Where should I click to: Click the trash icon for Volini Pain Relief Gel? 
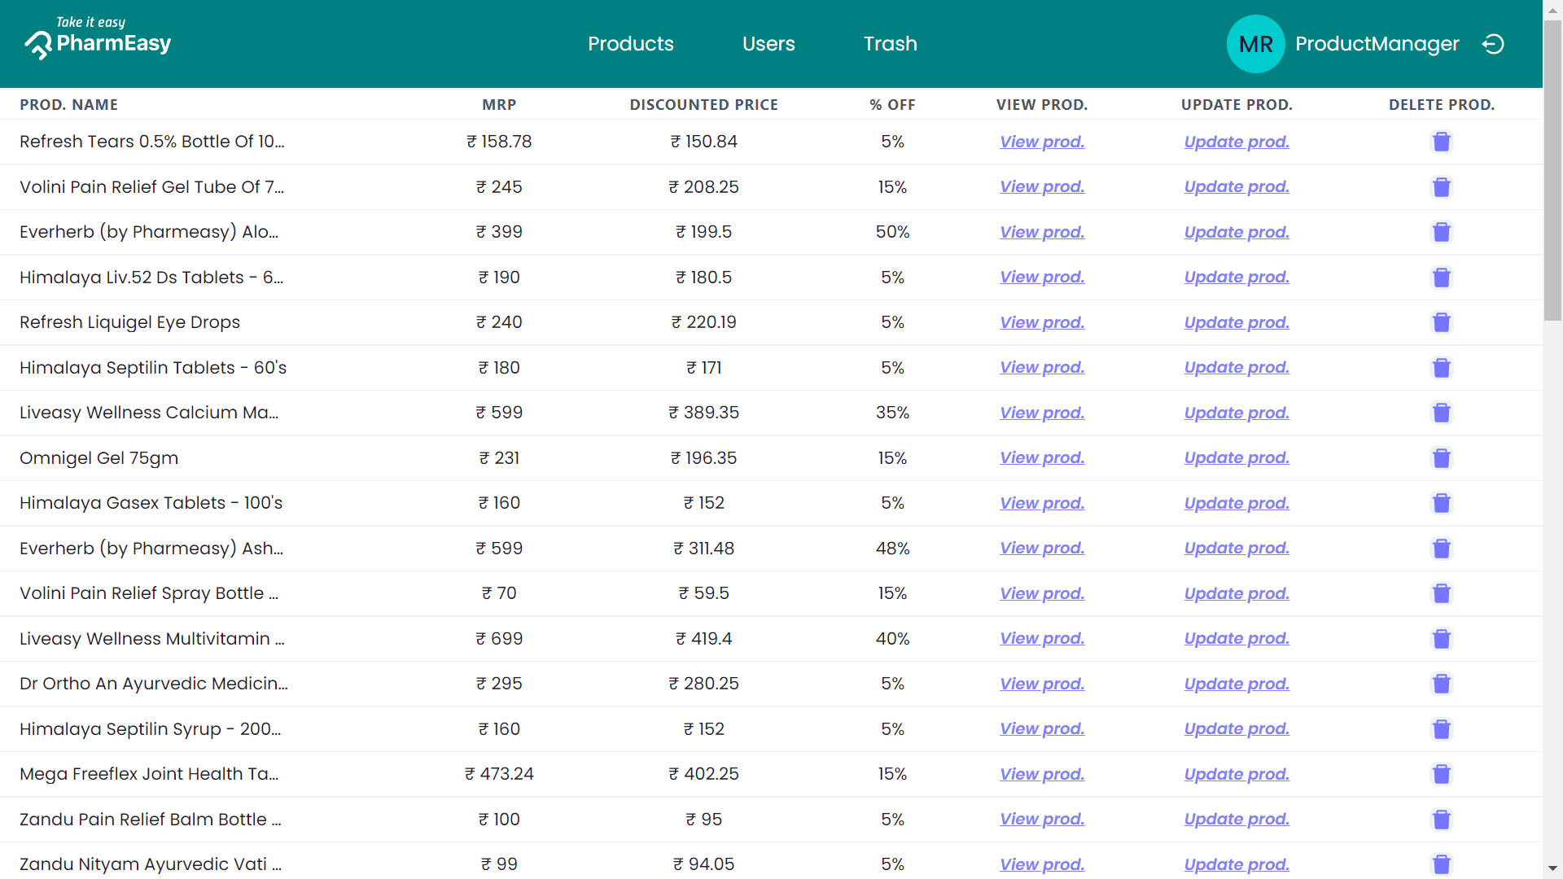click(x=1441, y=187)
